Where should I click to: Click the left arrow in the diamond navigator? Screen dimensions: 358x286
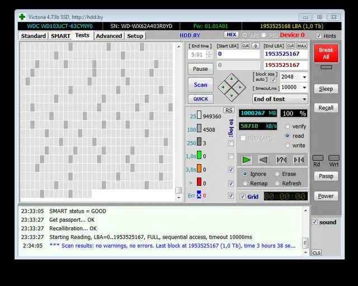(223, 87)
